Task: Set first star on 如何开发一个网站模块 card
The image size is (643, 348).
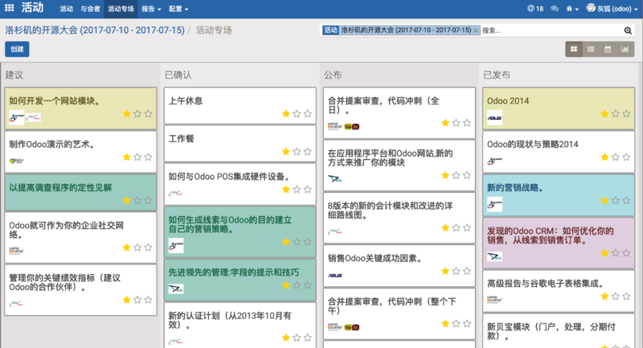Action: [127, 113]
